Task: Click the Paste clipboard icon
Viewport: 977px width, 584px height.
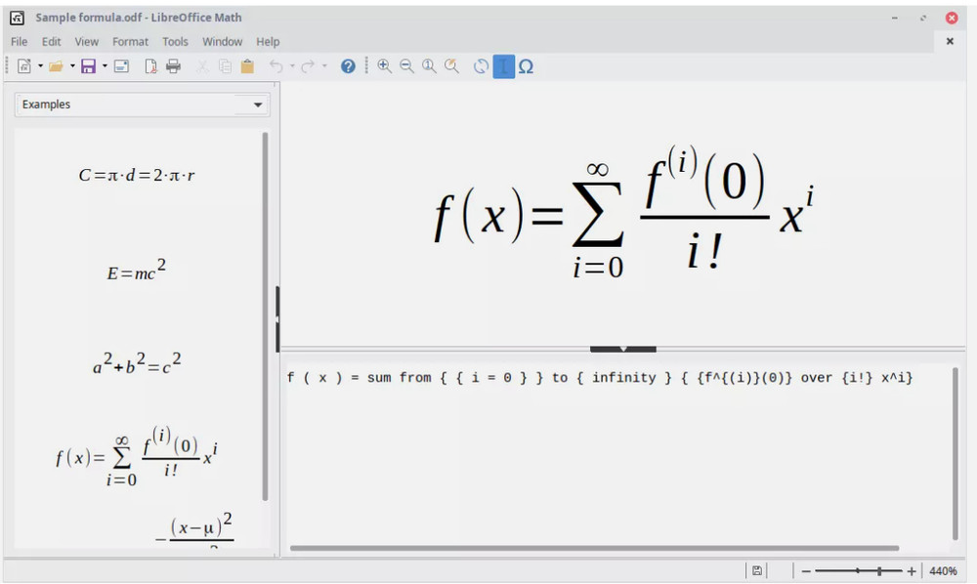Action: pos(247,66)
